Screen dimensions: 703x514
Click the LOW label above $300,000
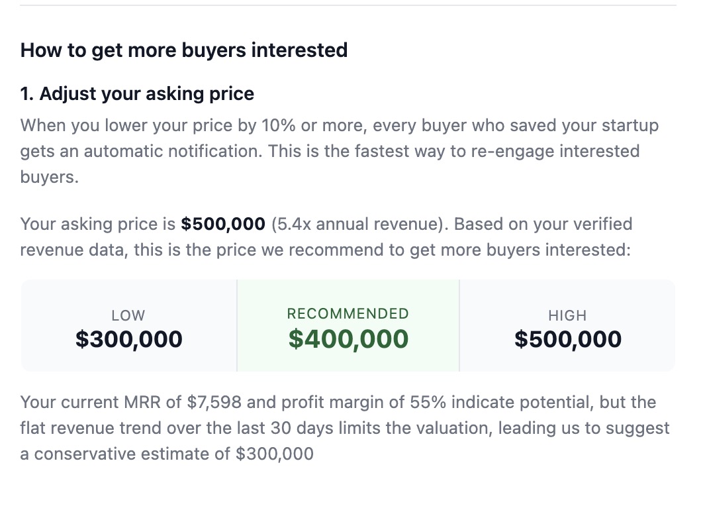pyautogui.click(x=128, y=315)
